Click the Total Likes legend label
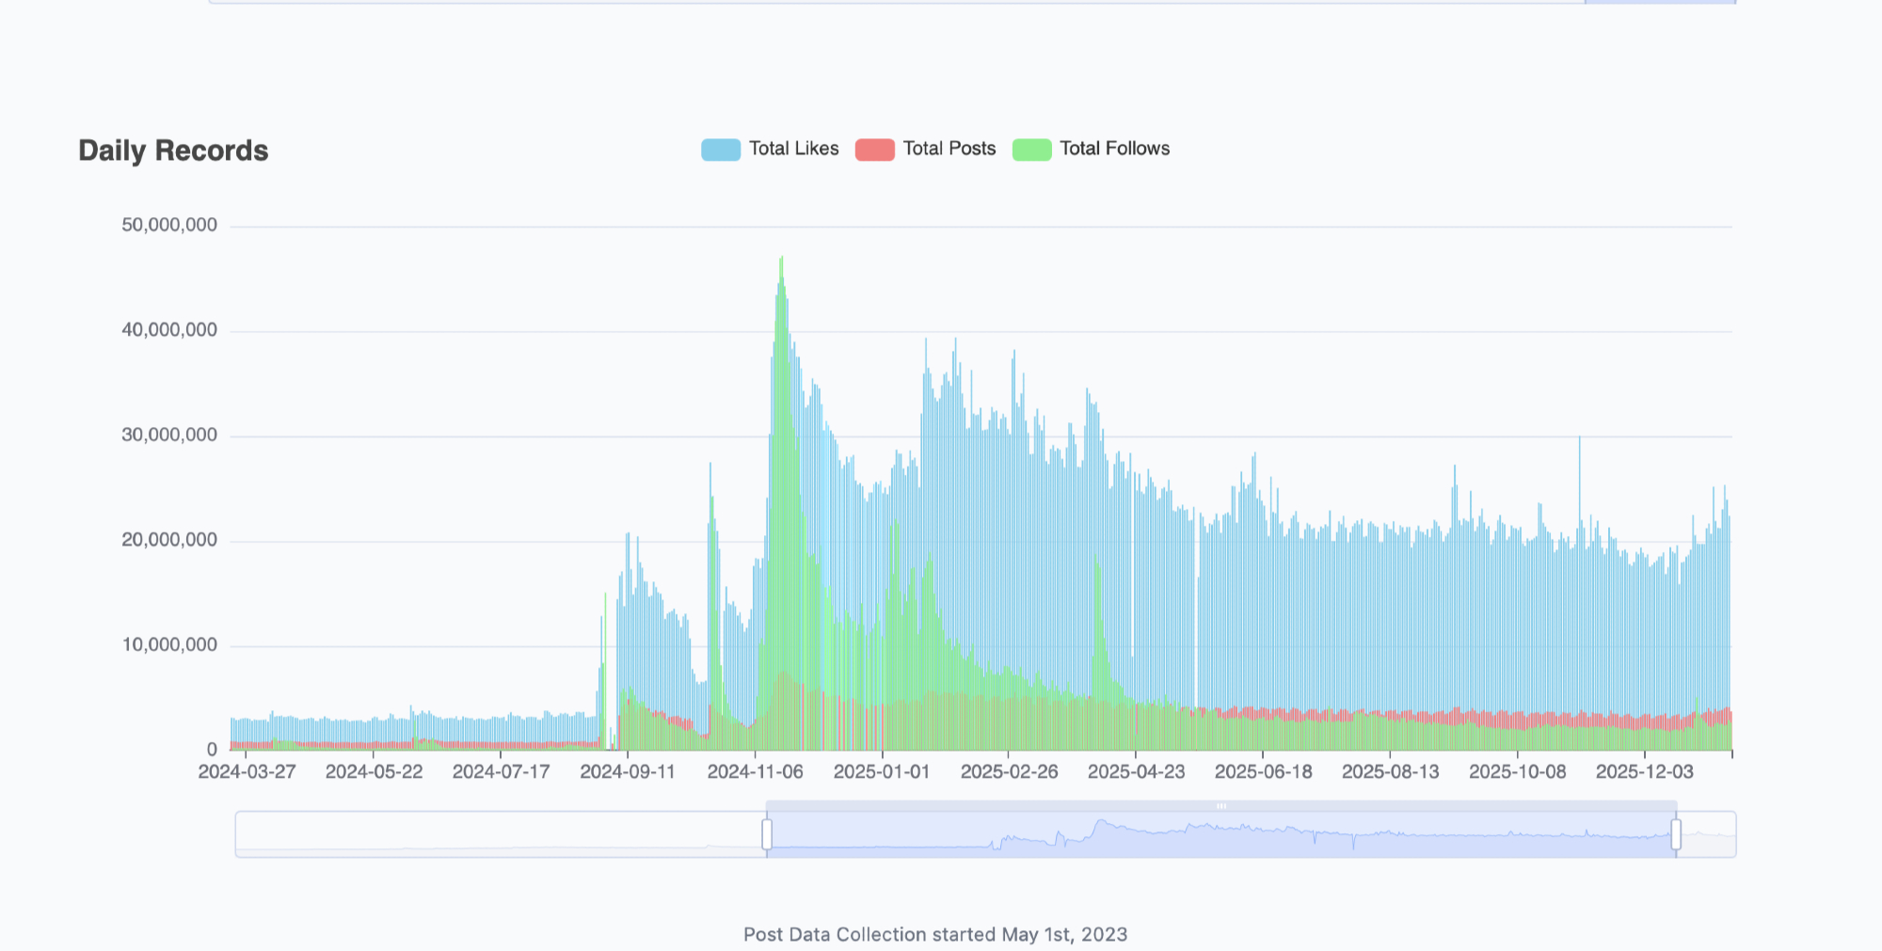The image size is (1882, 951). click(x=793, y=149)
